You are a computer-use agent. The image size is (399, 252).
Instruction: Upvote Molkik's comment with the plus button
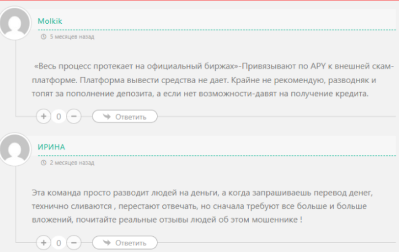(43, 117)
